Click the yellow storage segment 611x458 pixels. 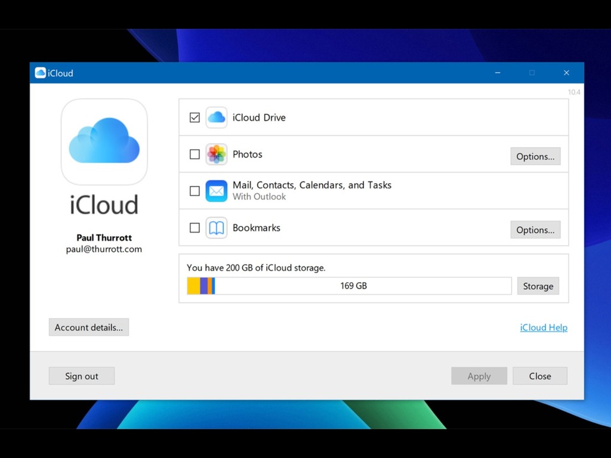point(194,286)
